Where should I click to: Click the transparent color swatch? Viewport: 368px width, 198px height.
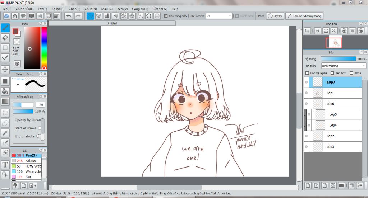(17, 42)
